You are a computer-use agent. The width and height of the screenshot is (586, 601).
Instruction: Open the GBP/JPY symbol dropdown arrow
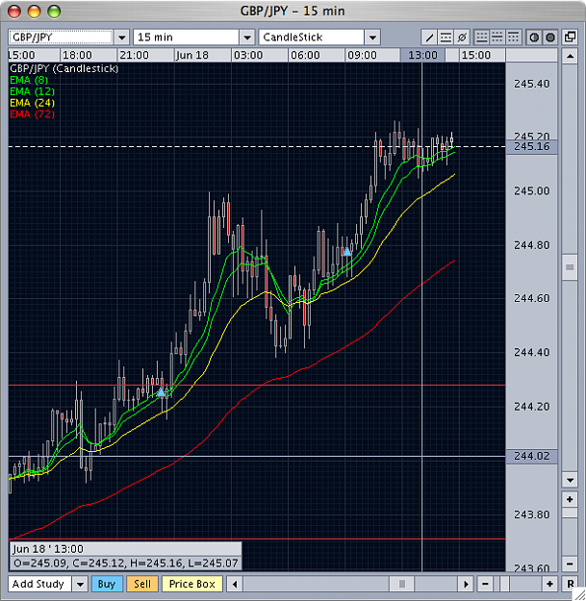click(121, 38)
